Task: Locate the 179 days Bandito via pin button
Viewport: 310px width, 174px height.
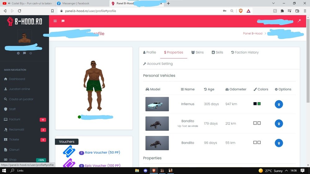Action: pyautogui.click(x=279, y=124)
